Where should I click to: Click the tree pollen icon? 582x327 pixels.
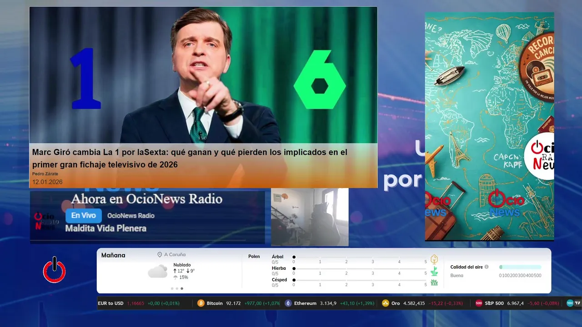point(434,259)
